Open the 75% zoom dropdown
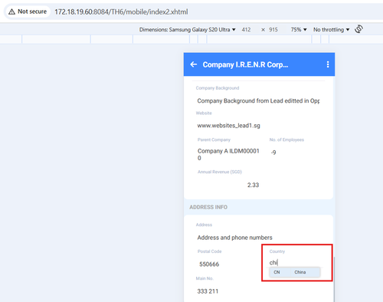This screenshot has width=383, height=302. click(299, 30)
